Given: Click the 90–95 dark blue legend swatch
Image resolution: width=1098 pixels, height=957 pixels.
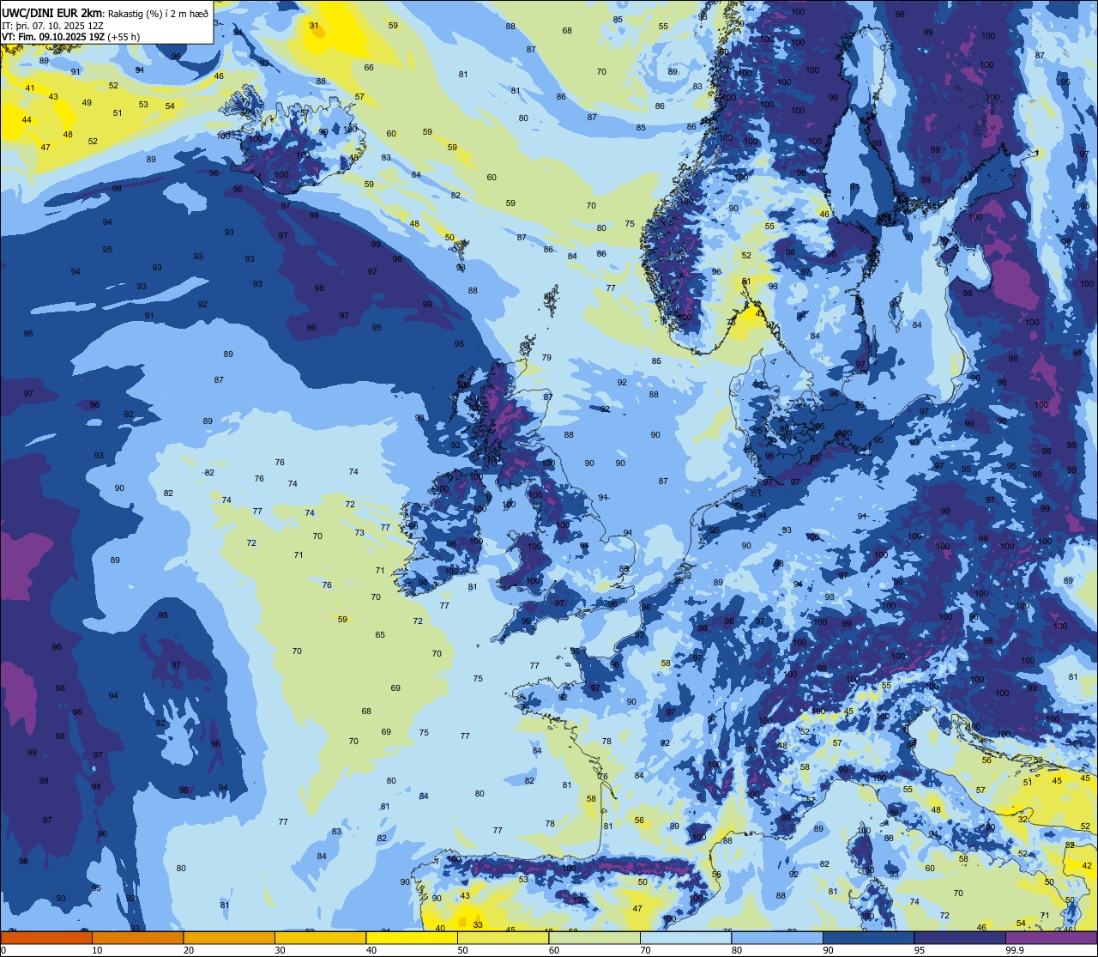Looking at the screenshot, I should click(868, 937).
